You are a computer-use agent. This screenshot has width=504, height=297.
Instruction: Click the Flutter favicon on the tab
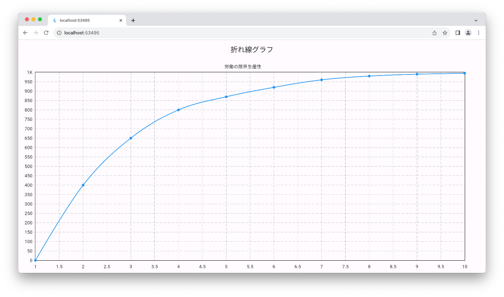click(x=55, y=20)
